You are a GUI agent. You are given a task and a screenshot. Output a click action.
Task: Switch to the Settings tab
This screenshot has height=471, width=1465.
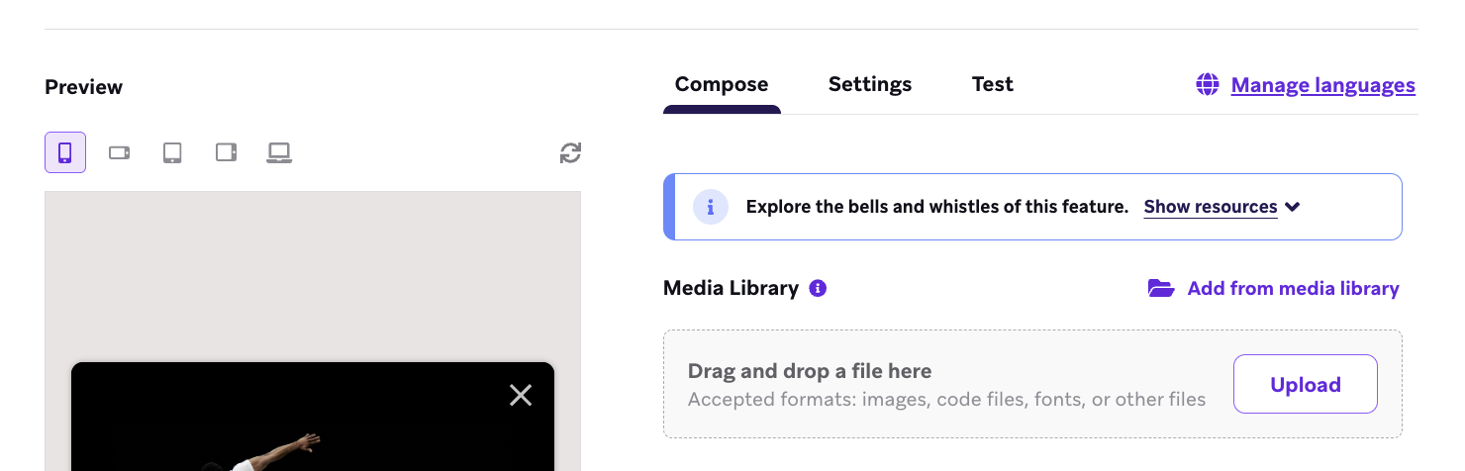[x=870, y=85]
